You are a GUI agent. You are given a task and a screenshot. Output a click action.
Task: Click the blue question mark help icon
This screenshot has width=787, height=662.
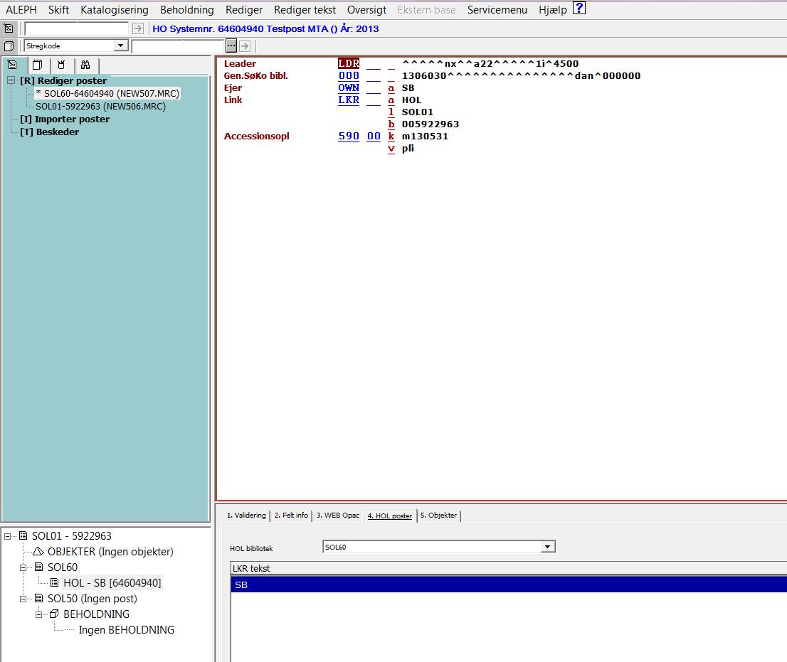[579, 9]
